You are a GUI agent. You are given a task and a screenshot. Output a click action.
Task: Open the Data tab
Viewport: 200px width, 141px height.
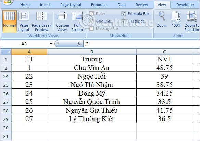pyautogui.click(x=122, y=5)
